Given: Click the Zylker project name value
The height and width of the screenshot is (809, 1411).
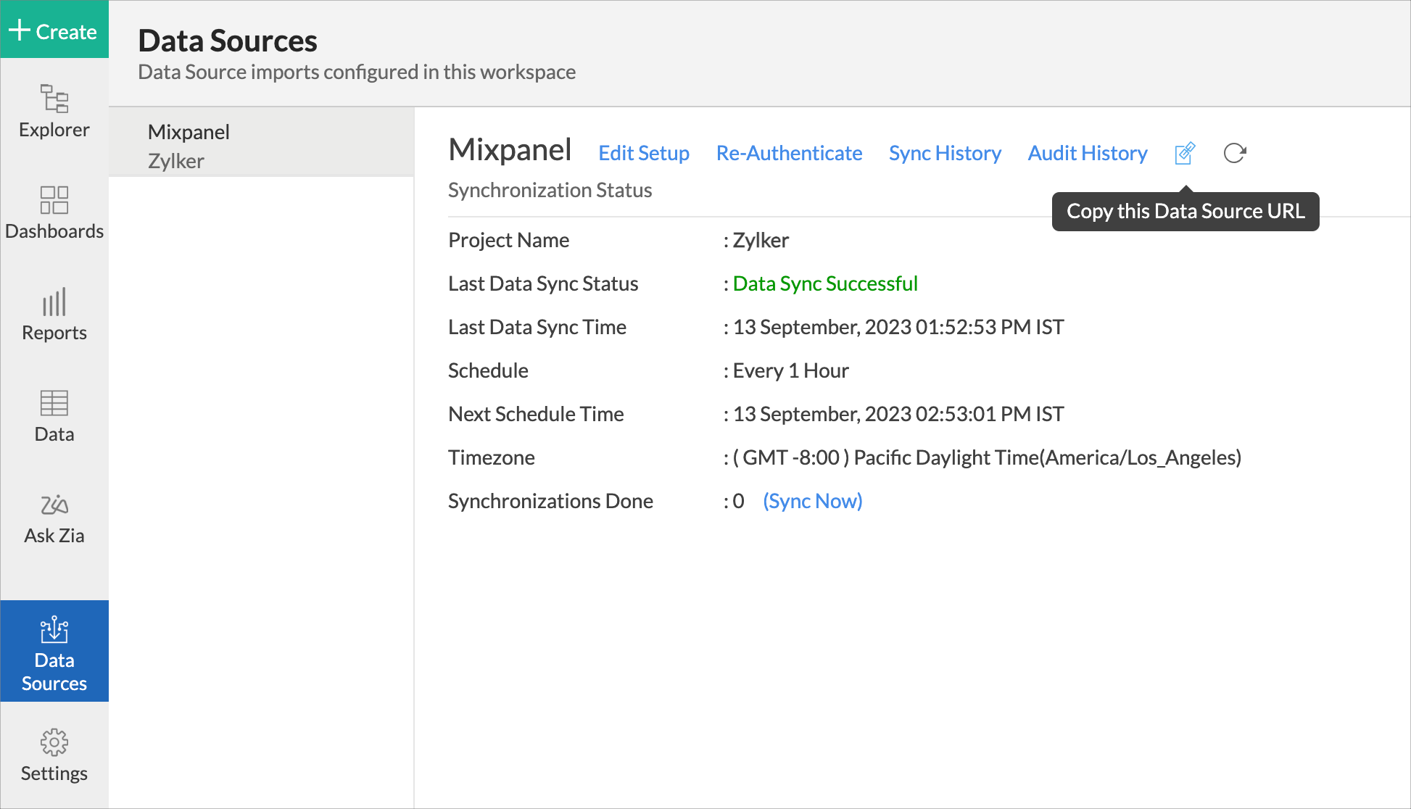Looking at the screenshot, I should (x=761, y=240).
